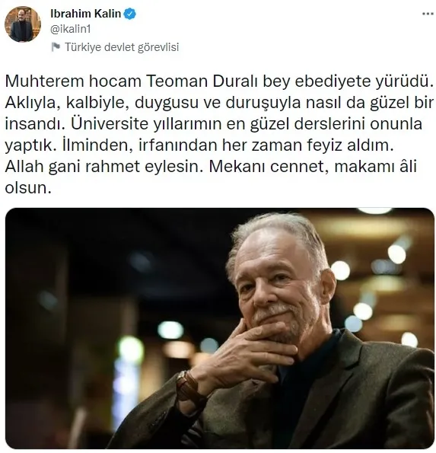Click the tweet text paragraph
The height and width of the screenshot is (453, 436).
coord(219,134)
